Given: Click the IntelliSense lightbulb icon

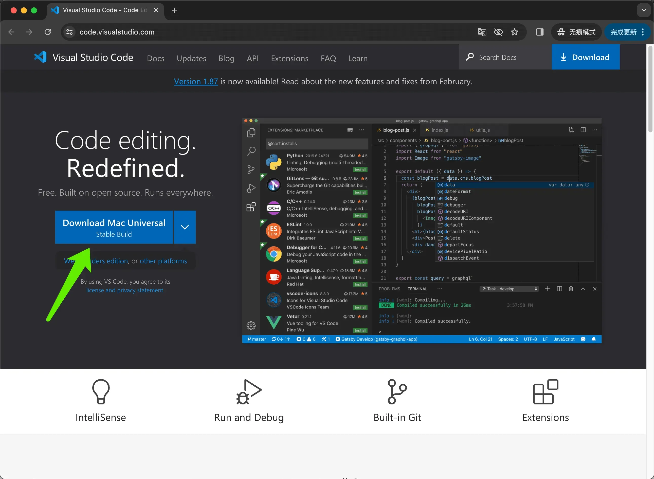Looking at the screenshot, I should [x=101, y=391].
